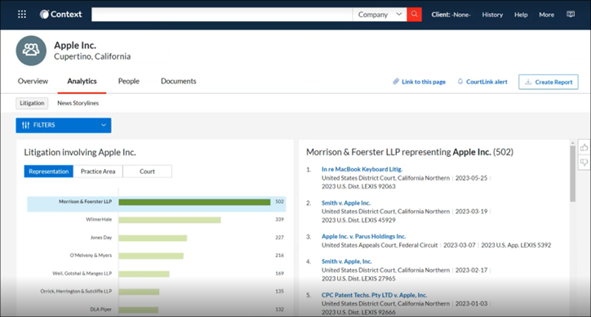This screenshot has width=591, height=317.
Task: Select the Representation chart view
Action: tap(49, 172)
